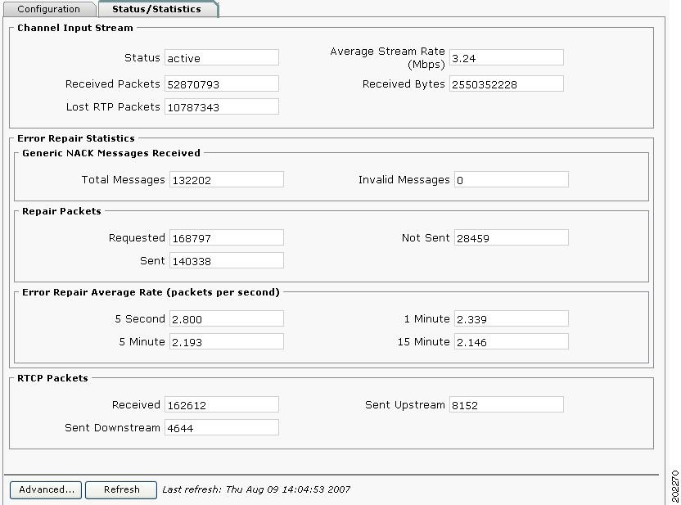
Task: Click the Error Repair Statistics heading
Action: click(x=76, y=138)
